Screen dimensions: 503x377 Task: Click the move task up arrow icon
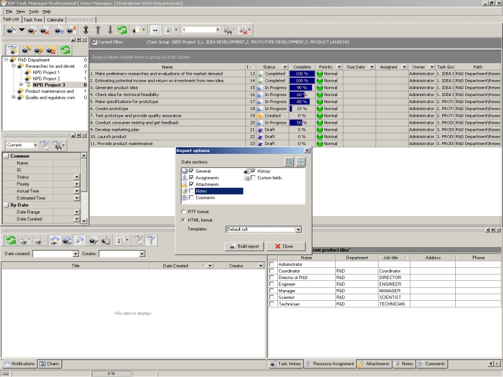pyautogui.click(x=98, y=30)
